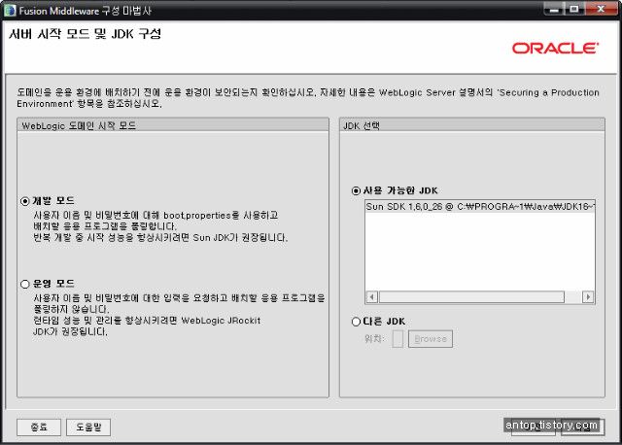The image size is (622, 445).
Task: Open help with the 도움말 button
Action: [88, 428]
